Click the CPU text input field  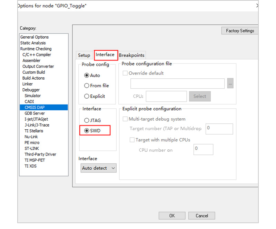point(166,96)
